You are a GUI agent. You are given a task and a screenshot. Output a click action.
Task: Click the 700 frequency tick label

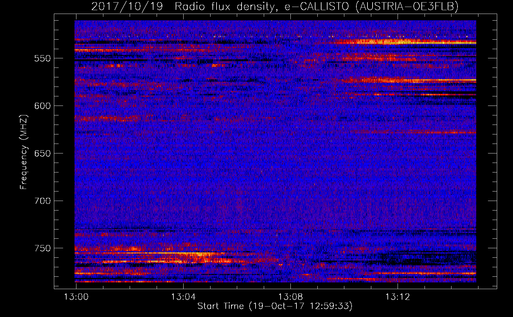pos(42,201)
